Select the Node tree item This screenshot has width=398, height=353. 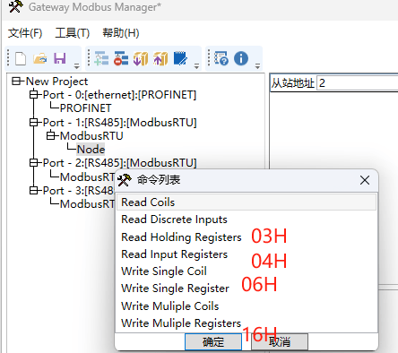91,150
